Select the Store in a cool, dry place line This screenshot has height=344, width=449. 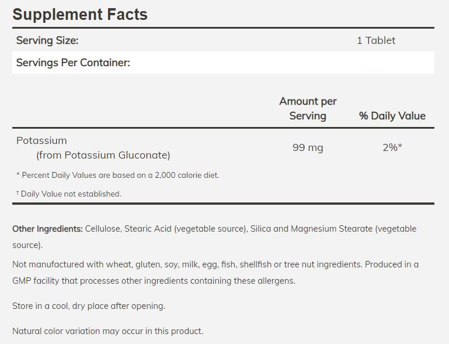[89, 306]
